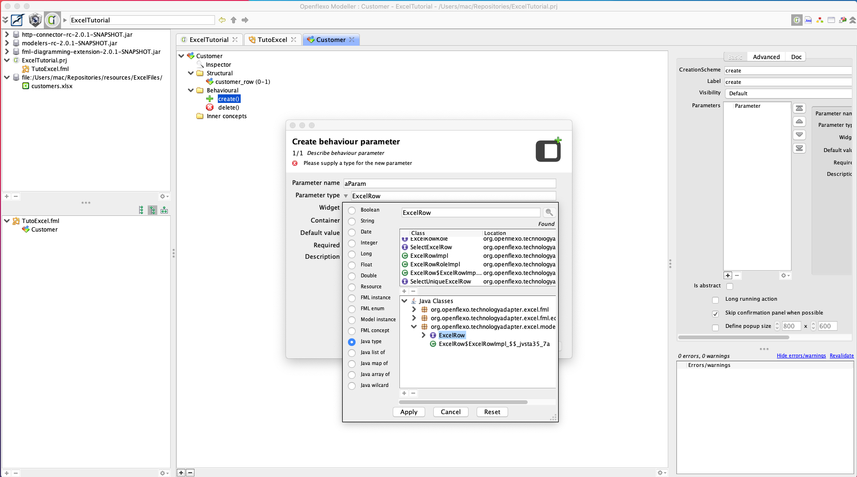Image resolution: width=857 pixels, height=477 pixels.
Task: Select the Float type radio button
Action: (352, 265)
